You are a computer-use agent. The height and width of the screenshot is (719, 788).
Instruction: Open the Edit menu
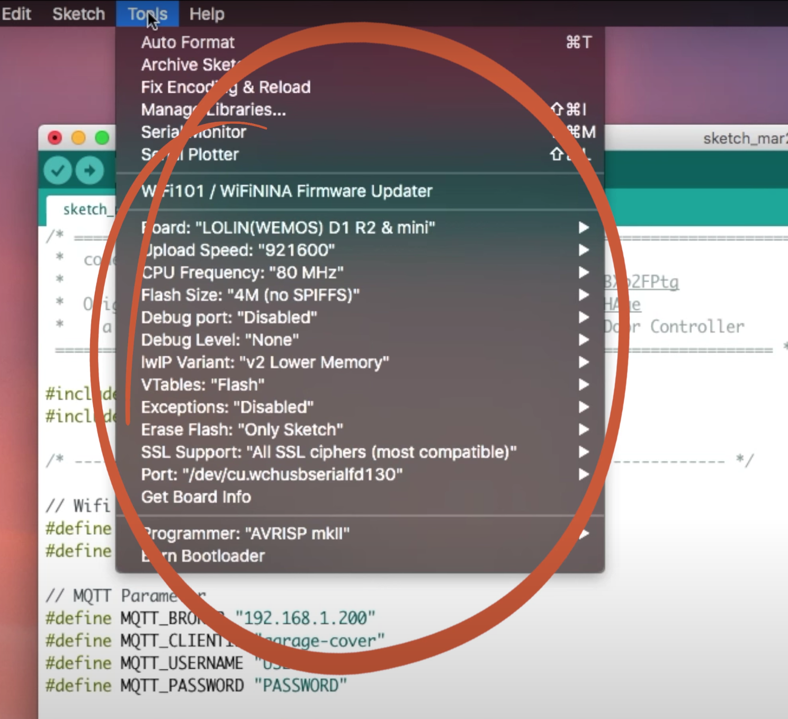tap(16, 14)
